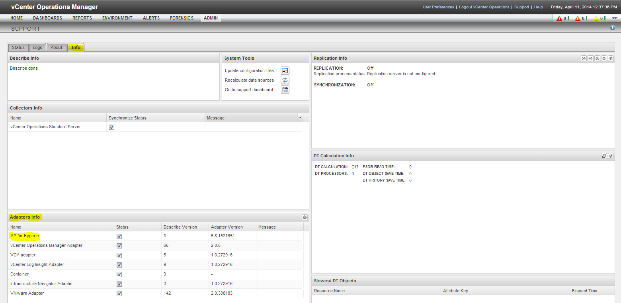Toggle the Status checkbox for VMware Adapter

pyautogui.click(x=119, y=293)
